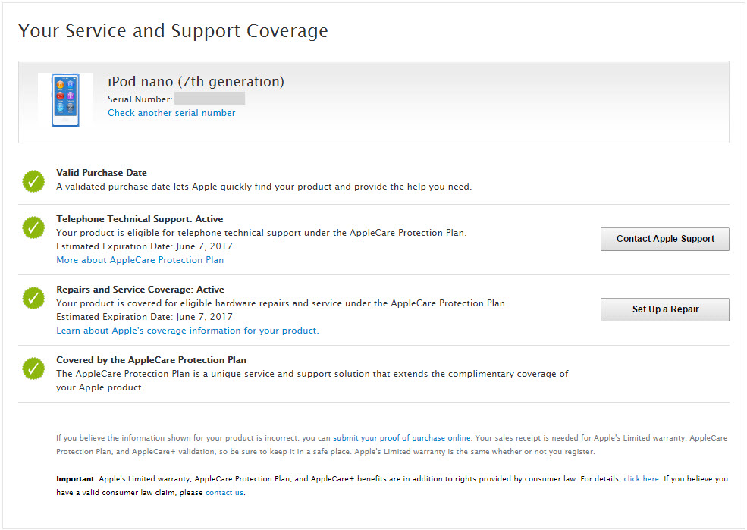Click the Telephone Technical Support: Active heading
The height and width of the screenshot is (530, 747).
click(140, 219)
